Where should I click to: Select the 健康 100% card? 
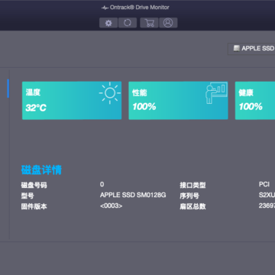tap(255, 100)
